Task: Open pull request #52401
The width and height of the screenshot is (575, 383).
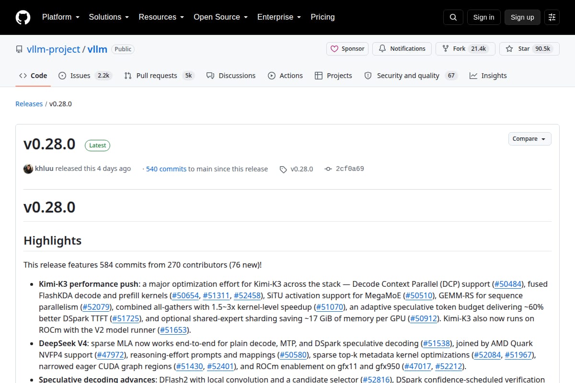Action: coord(220,366)
